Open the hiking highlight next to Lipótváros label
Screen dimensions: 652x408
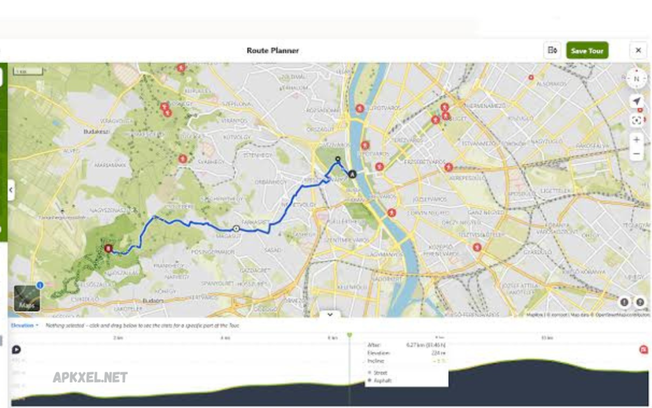click(x=360, y=108)
